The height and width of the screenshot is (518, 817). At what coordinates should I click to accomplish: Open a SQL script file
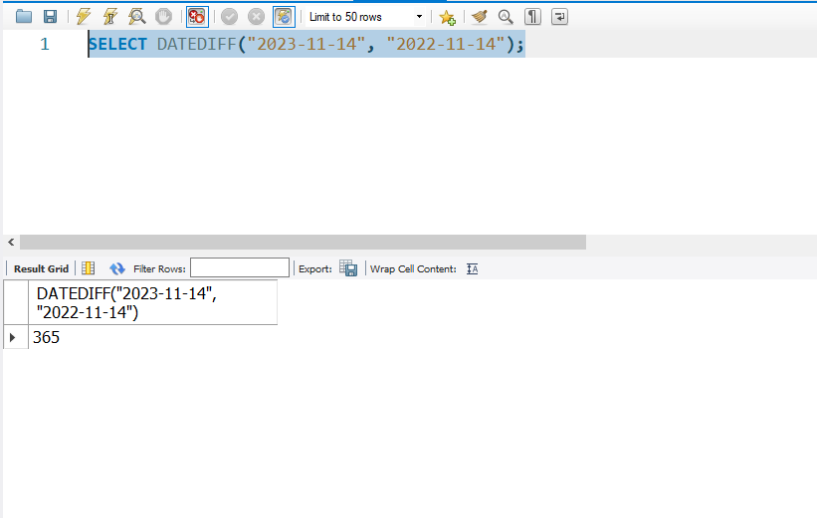pyautogui.click(x=24, y=17)
